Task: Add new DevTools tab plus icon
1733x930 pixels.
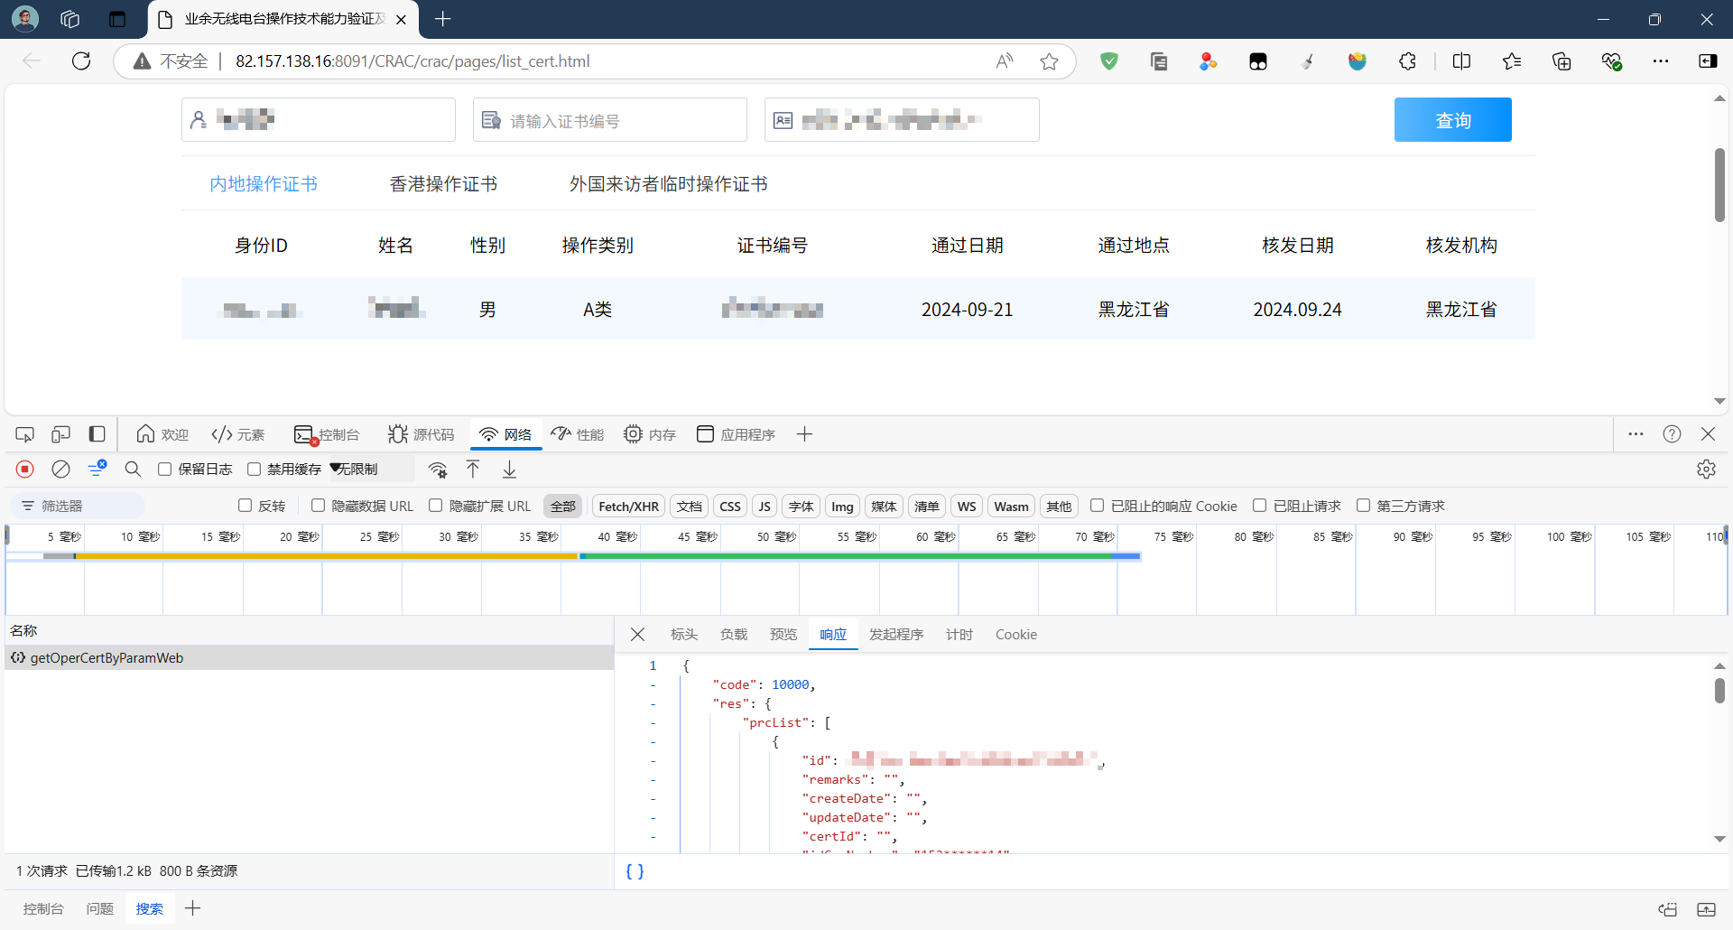Action: 805,434
